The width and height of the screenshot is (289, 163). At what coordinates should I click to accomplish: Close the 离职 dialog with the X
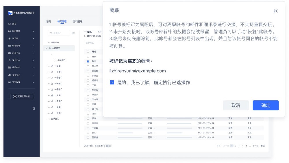coord(275,11)
